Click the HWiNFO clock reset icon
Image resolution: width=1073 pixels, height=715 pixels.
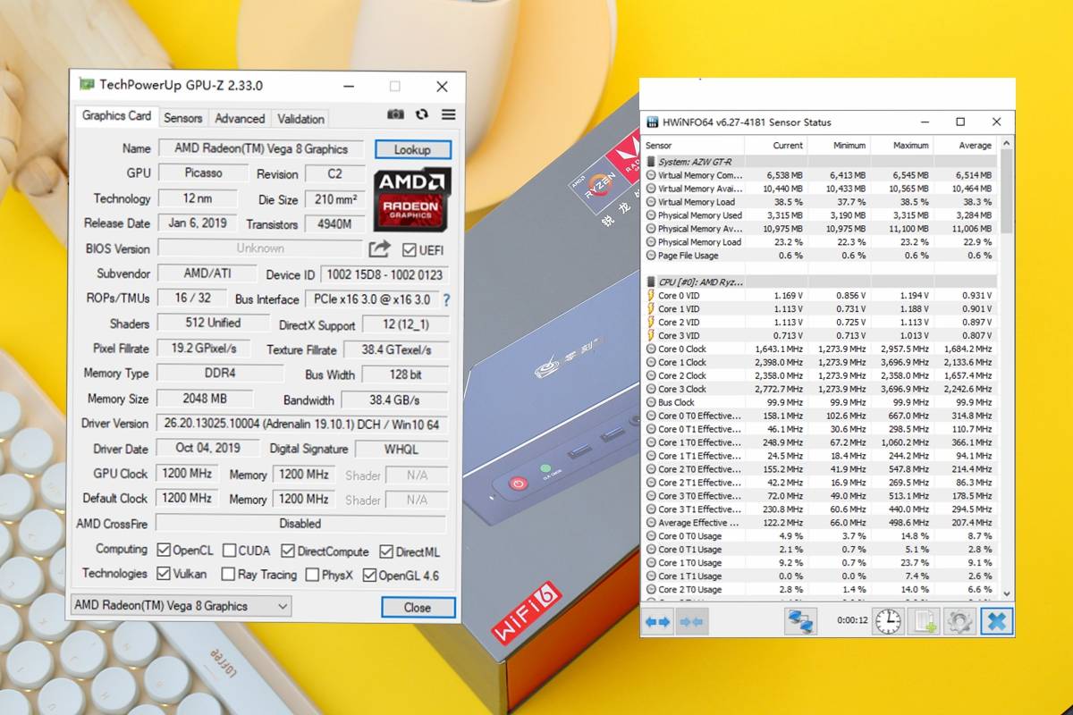888,621
